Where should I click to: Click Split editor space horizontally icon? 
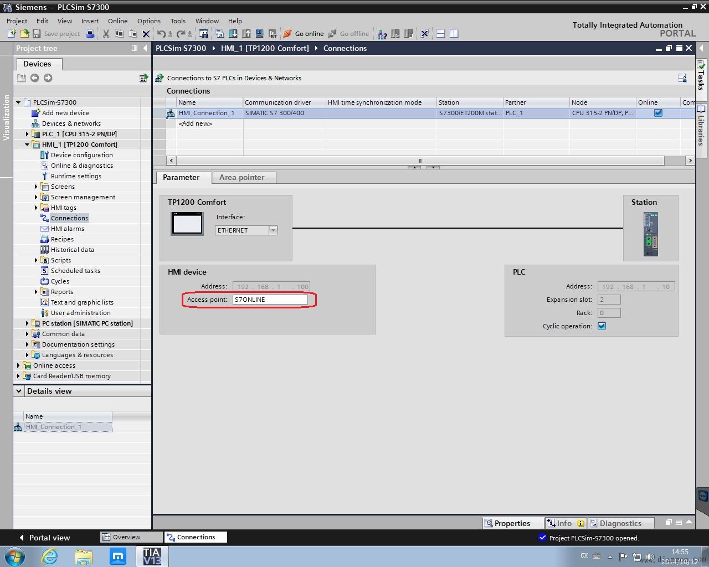pos(441,34)
